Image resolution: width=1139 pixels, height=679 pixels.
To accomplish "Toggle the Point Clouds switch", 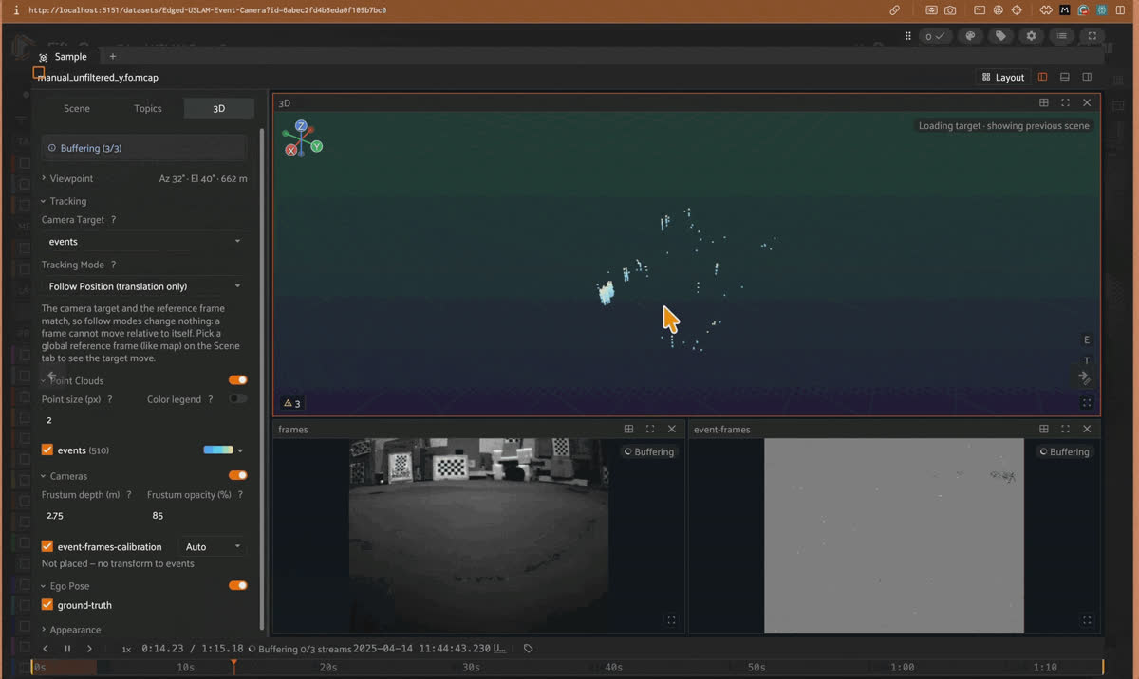I will [237, 380].
